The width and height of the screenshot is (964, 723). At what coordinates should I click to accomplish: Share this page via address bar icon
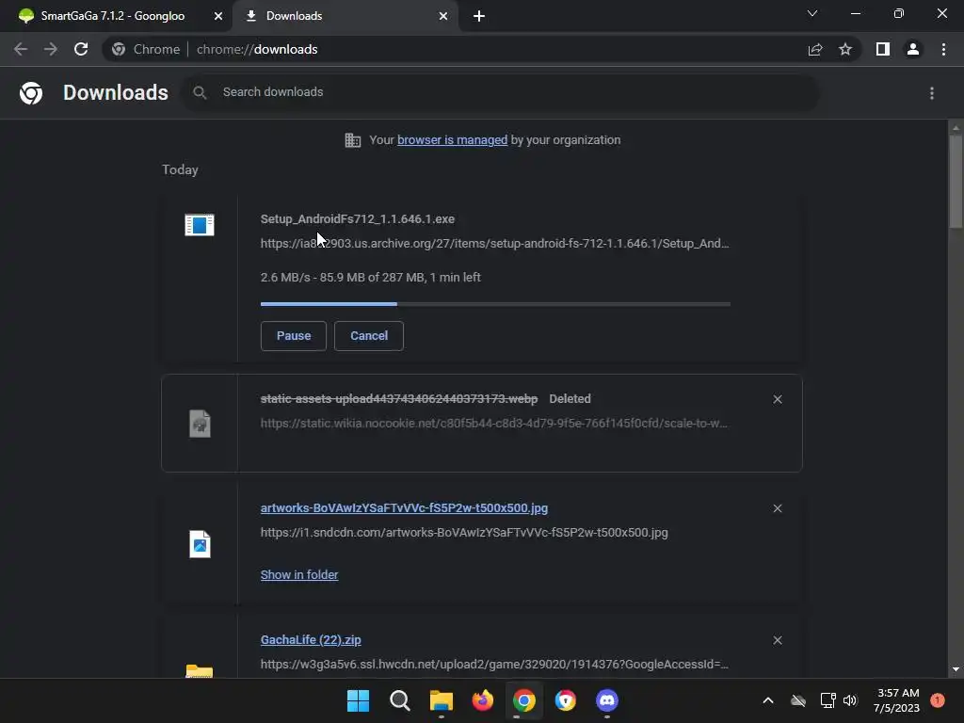tap(815, 49)
